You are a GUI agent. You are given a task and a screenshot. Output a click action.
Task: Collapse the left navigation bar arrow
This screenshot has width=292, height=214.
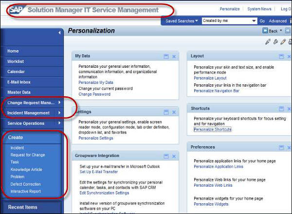coord(59,33)
